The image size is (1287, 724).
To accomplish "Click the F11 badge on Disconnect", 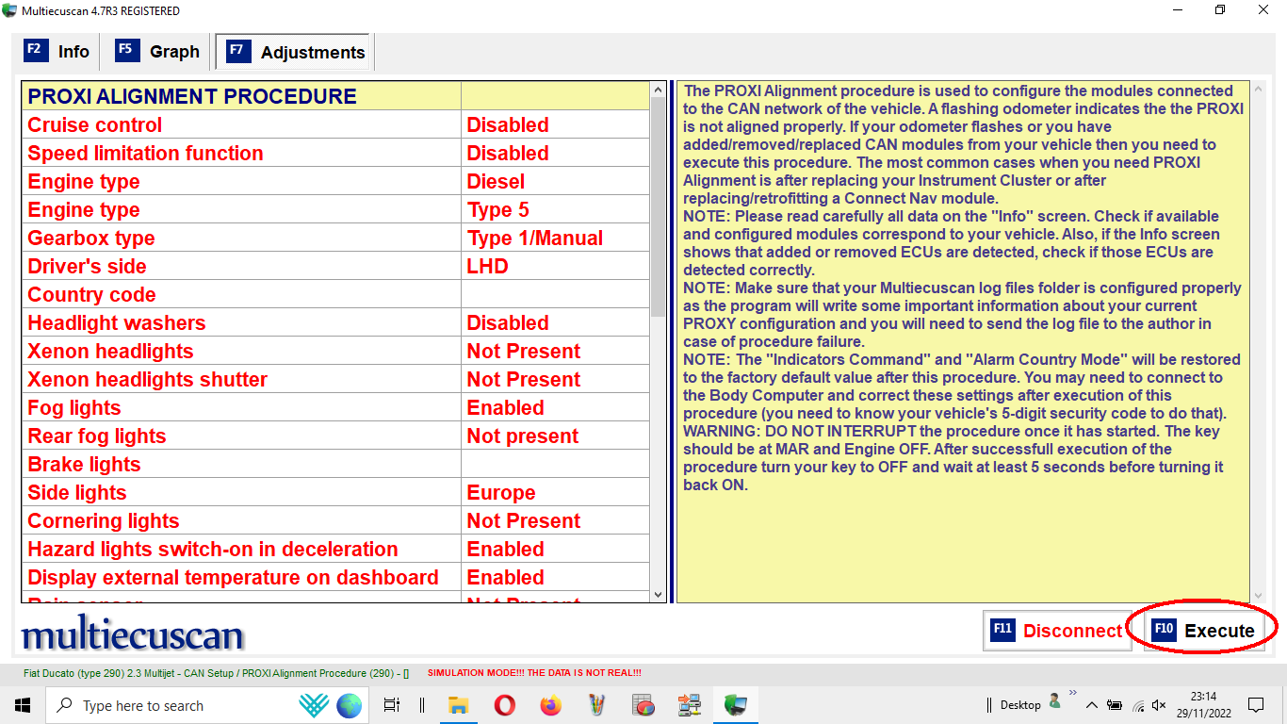I will click(x=1003, y=630).
